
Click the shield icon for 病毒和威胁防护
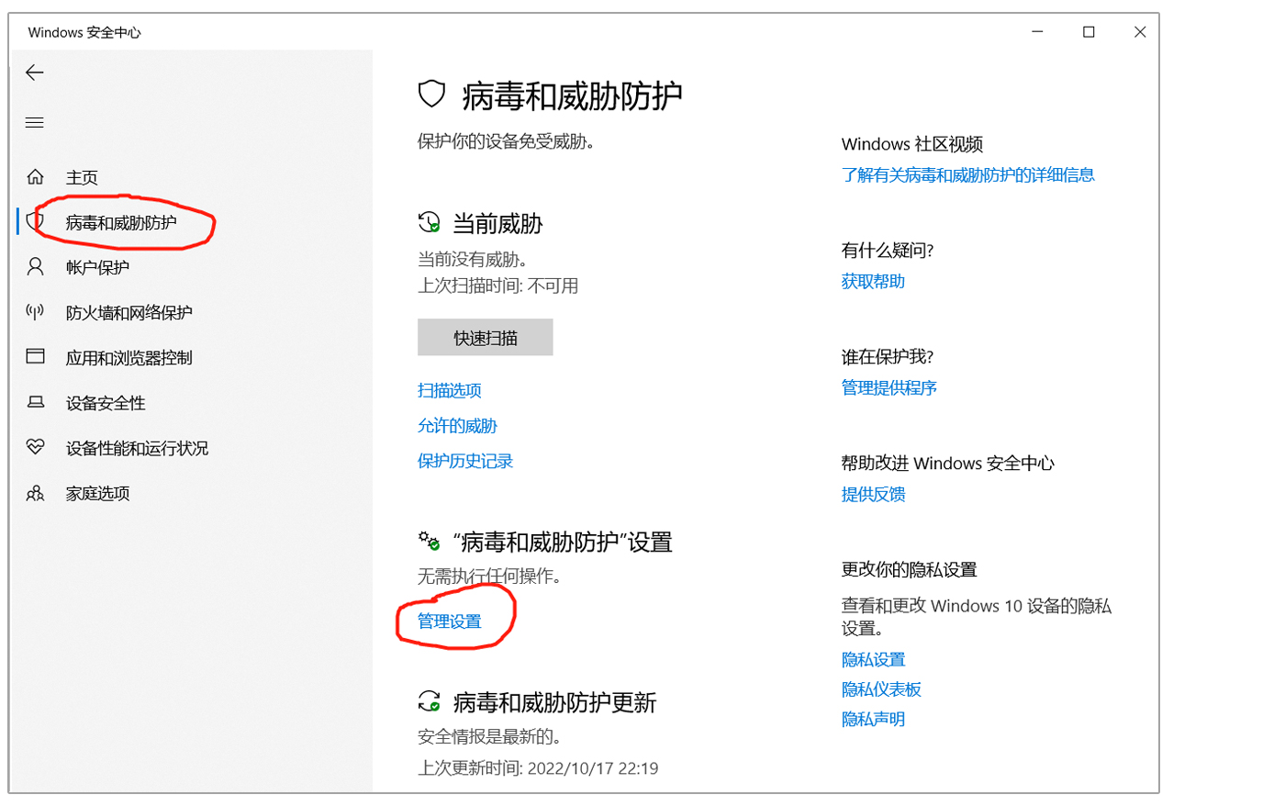(x=36, y=221)
